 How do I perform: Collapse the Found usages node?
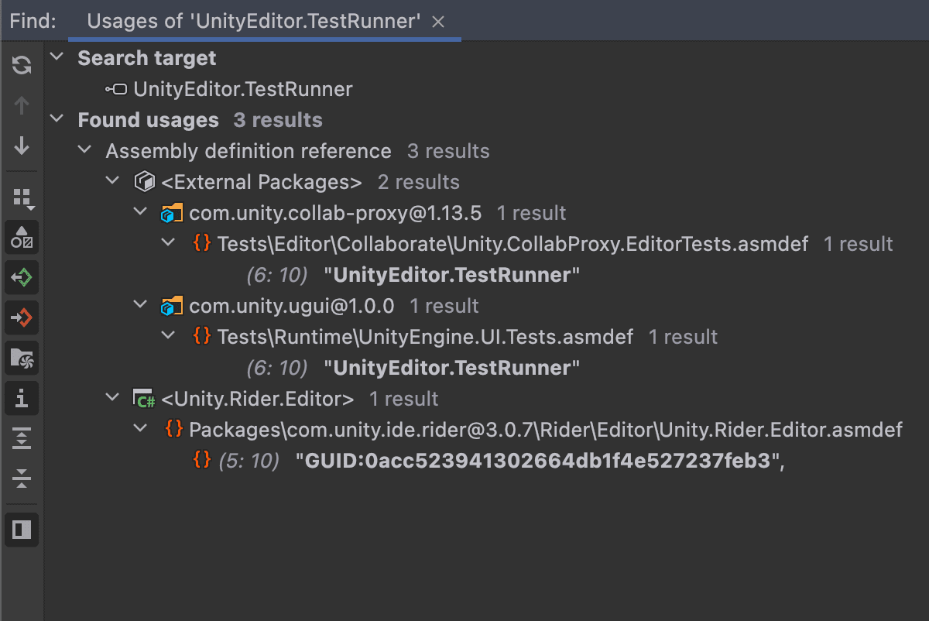pos(57,120)
